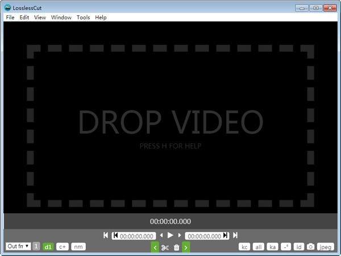The width and height of the screenshot is (341, 256).
Task: Step forward one frame
Action: point(180,236)
